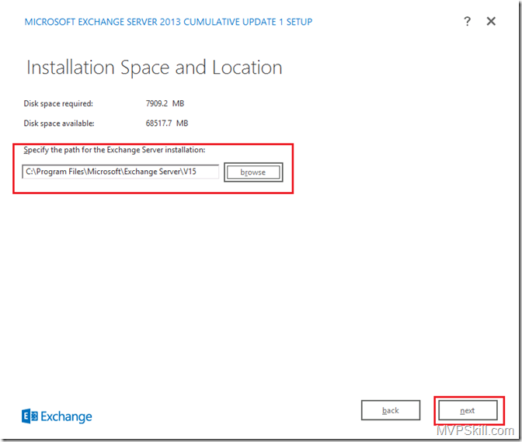Click the Exchange wordmark beside the logo
This screenshot has height=442, width=522.
(65, 417)
